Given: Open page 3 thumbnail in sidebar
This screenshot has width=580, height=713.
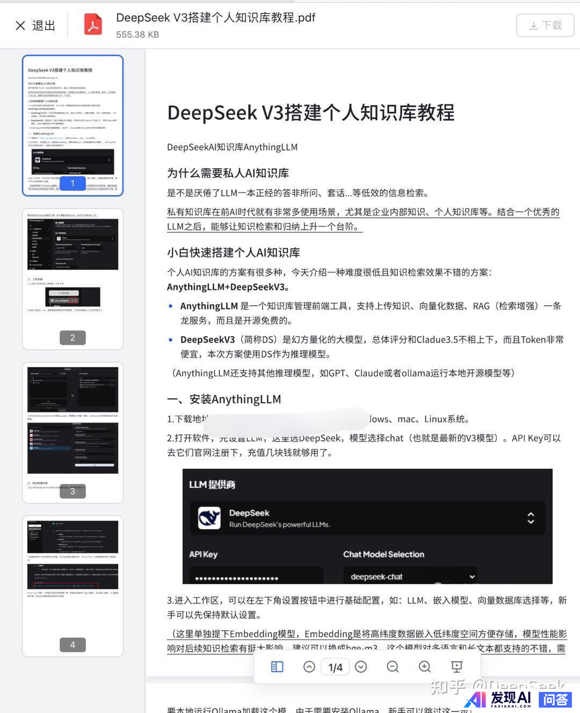Looking at the screenshot, I should 73,433.
